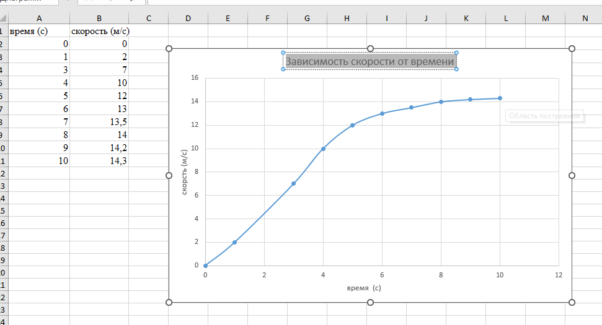This screenshot has height=325, width=602.
Task: Click cell A1 containing время (с)
Action: tap(40, 31)
